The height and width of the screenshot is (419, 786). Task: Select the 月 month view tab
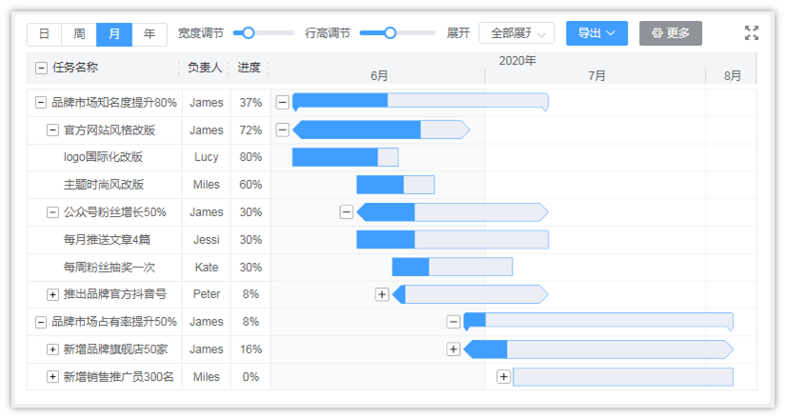pyautogui.click(x=114, y=34)
